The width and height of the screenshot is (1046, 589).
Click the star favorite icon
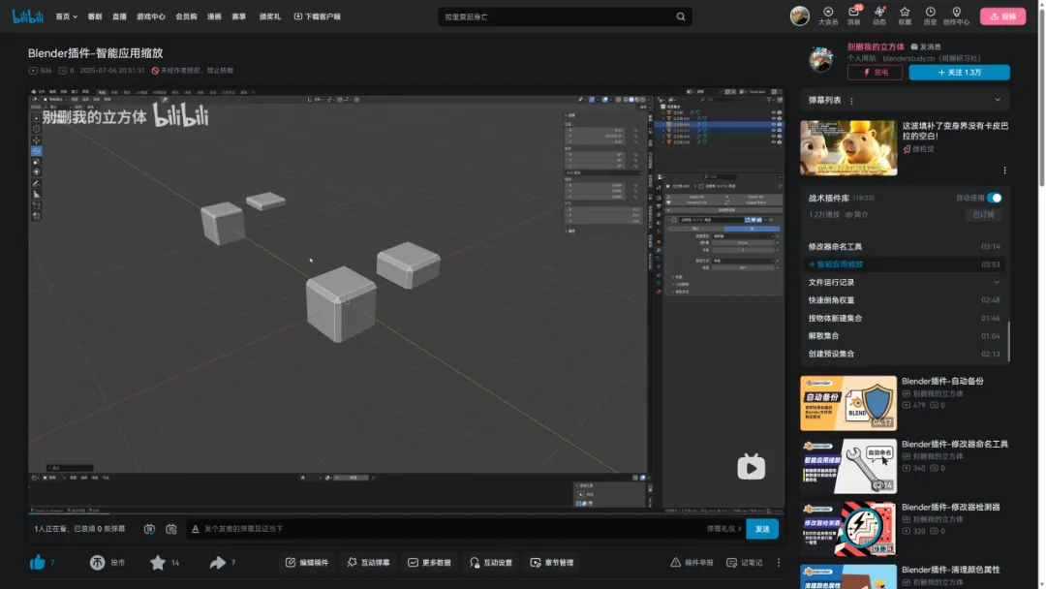[158, 562]
